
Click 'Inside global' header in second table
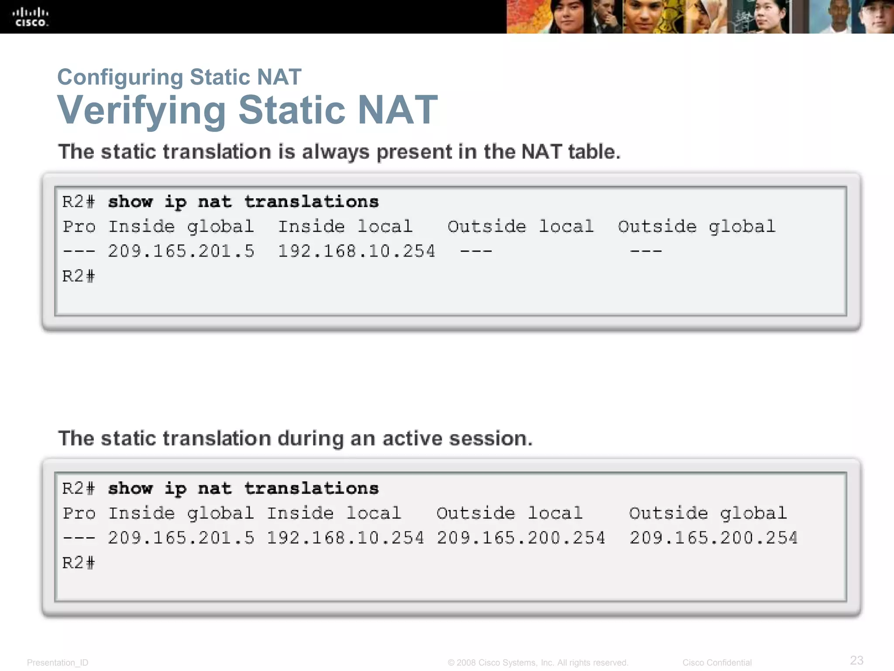[181, 513]
